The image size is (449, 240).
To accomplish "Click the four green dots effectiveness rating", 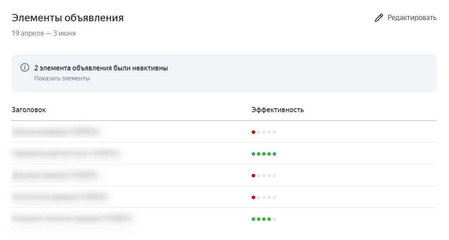I will click(x=264, y=219).
